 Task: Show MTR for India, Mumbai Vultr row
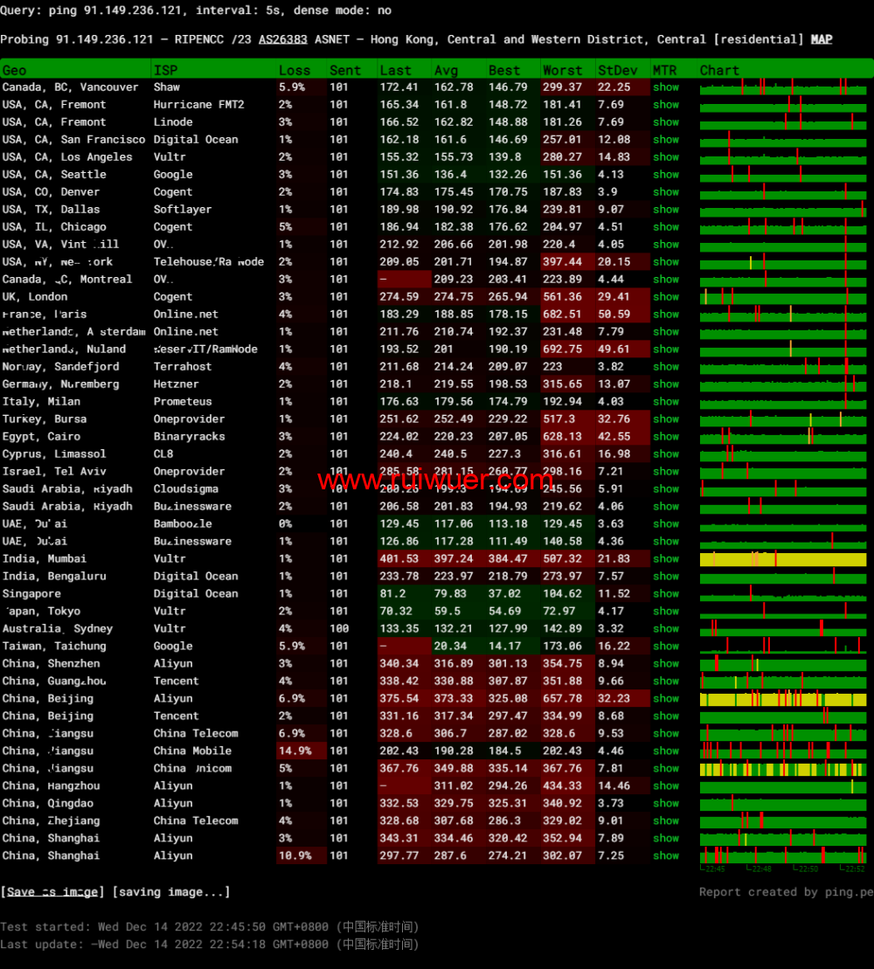665,559
